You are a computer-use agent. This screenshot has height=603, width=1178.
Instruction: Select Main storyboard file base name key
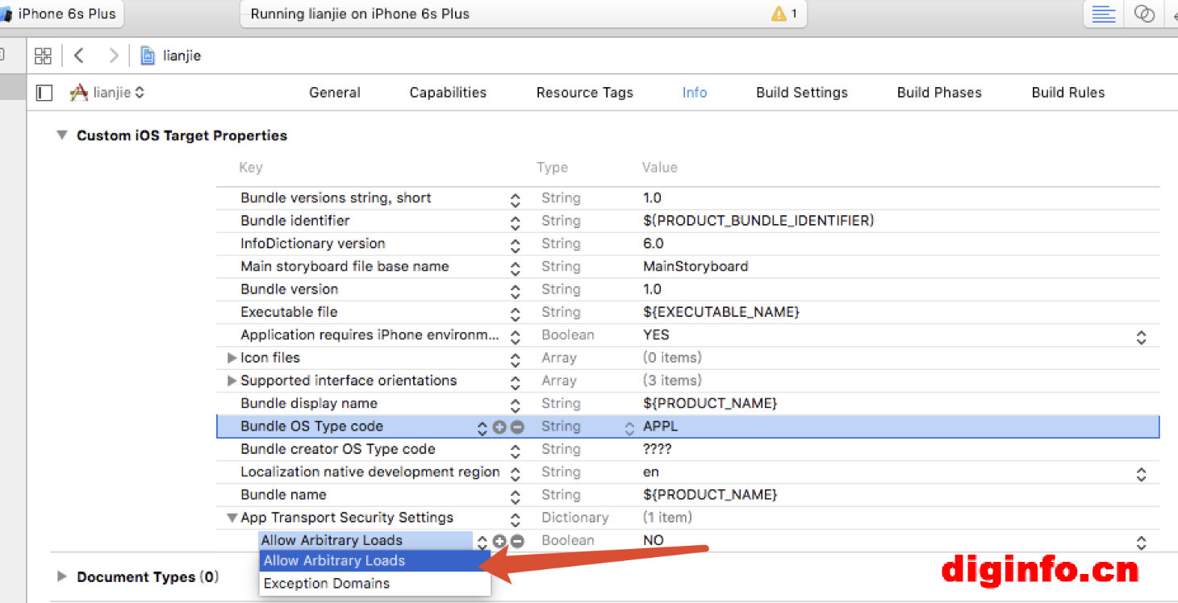(345, 267)
